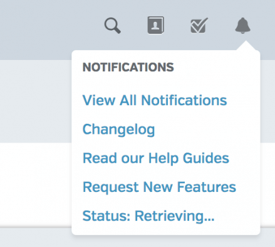Open the tasks checkmark icon

(199, 26)
